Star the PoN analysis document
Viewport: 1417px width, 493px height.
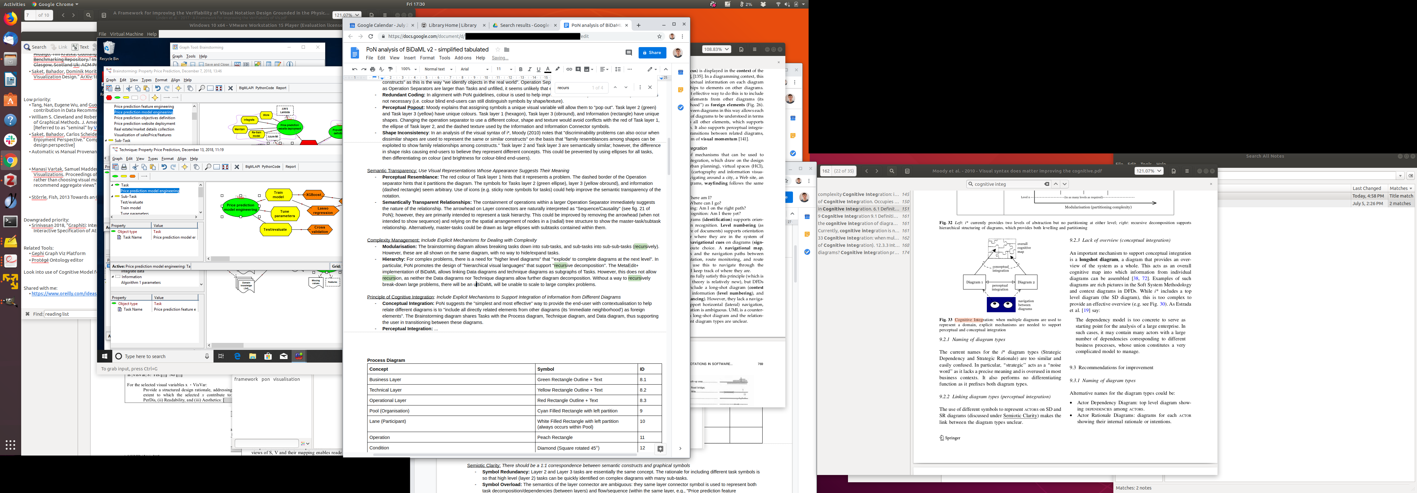[x=497, y=50]
